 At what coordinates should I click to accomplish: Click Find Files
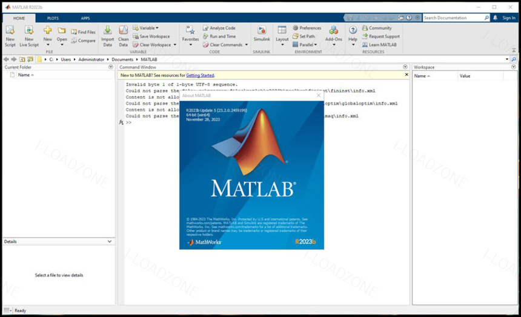tap(83, 32)
